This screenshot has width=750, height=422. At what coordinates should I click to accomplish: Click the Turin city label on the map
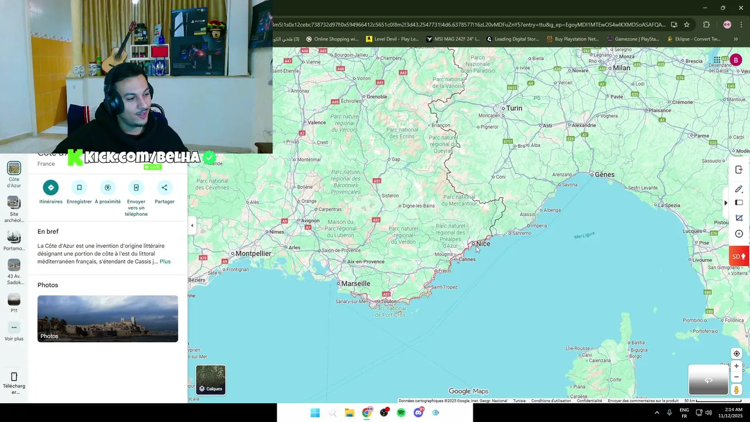[514, 108]
